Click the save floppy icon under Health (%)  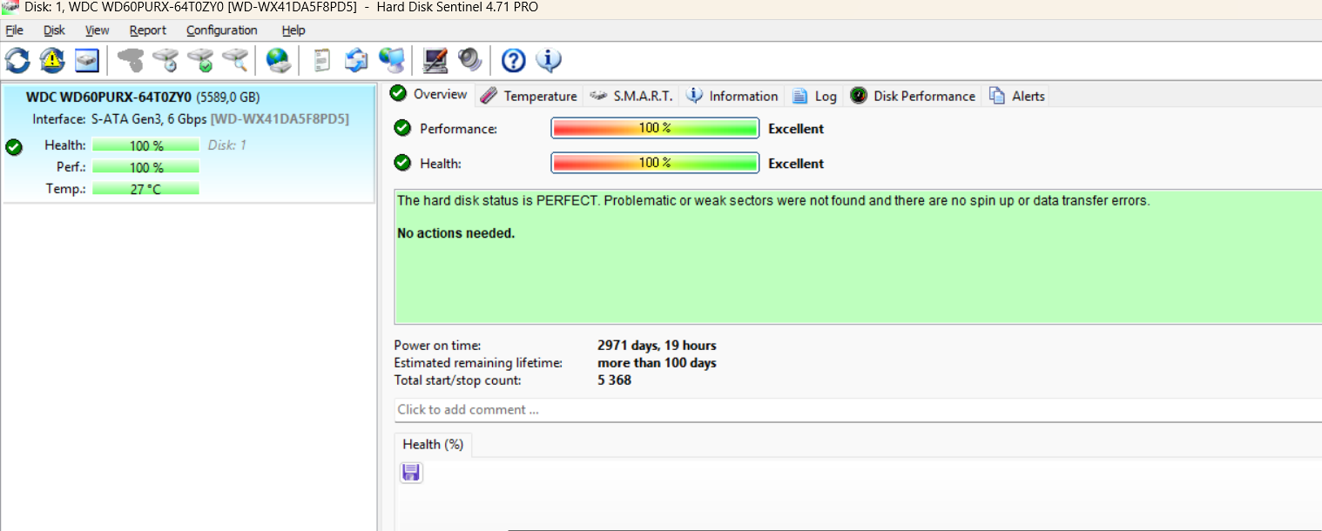411,473
